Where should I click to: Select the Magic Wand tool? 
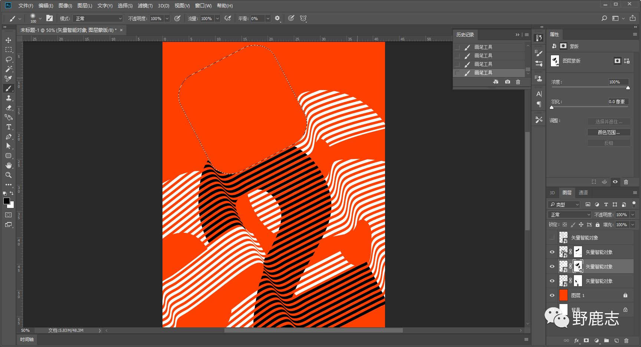pyautogui.click(x=9, y=69)
